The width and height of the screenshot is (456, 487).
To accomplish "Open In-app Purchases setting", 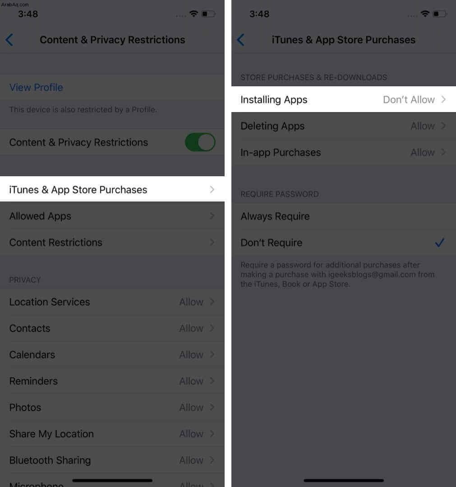I will (344, 152).
